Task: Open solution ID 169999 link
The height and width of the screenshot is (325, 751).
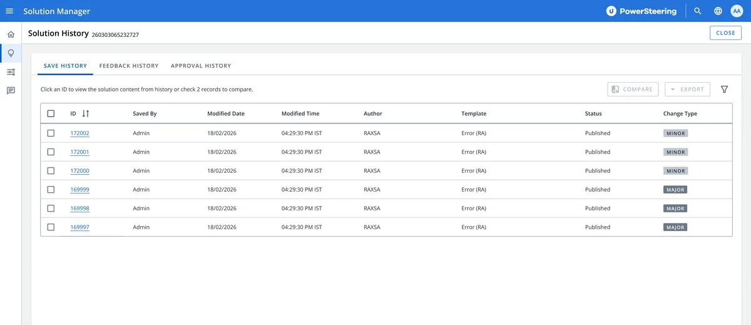Action: [79, 190]
